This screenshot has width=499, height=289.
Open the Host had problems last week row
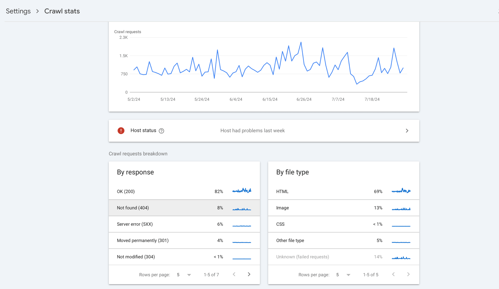tap(252, 131)
